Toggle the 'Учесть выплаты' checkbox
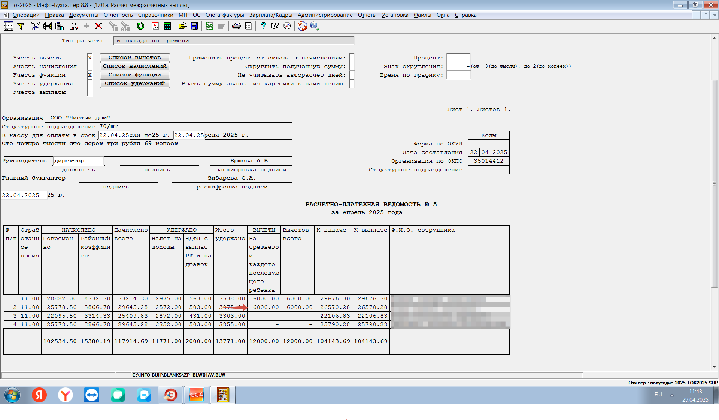 click(x=90, y=92)
